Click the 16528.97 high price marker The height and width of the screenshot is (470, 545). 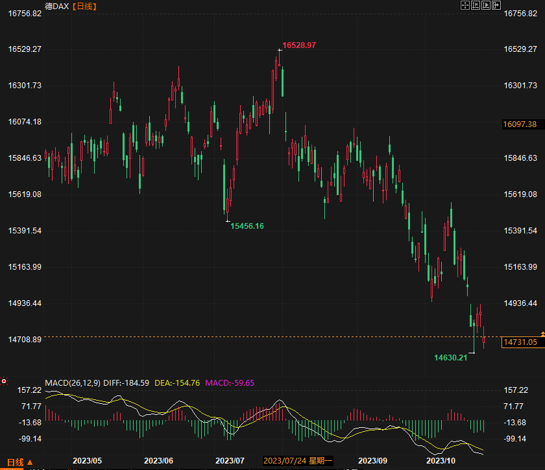coord(299,45)
